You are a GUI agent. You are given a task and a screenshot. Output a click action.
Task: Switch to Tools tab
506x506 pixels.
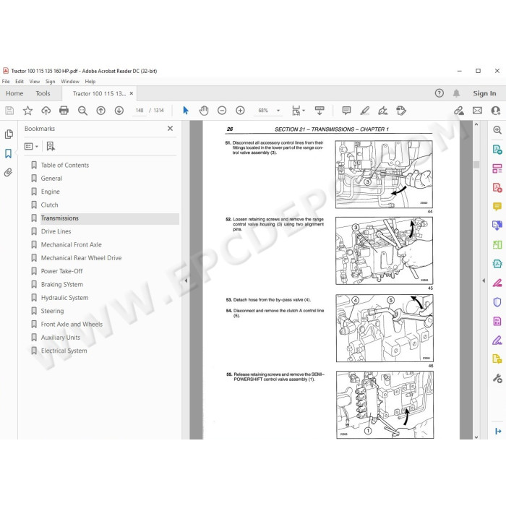43,93
